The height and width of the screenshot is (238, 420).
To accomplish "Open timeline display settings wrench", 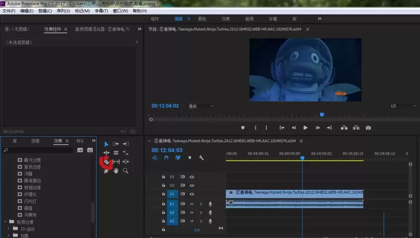I will [x=201, y=158].
